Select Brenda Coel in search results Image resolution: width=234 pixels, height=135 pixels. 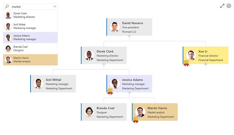31,49
